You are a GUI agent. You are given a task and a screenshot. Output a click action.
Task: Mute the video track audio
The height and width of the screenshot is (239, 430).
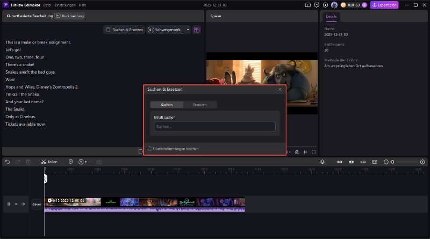(23, 204)
